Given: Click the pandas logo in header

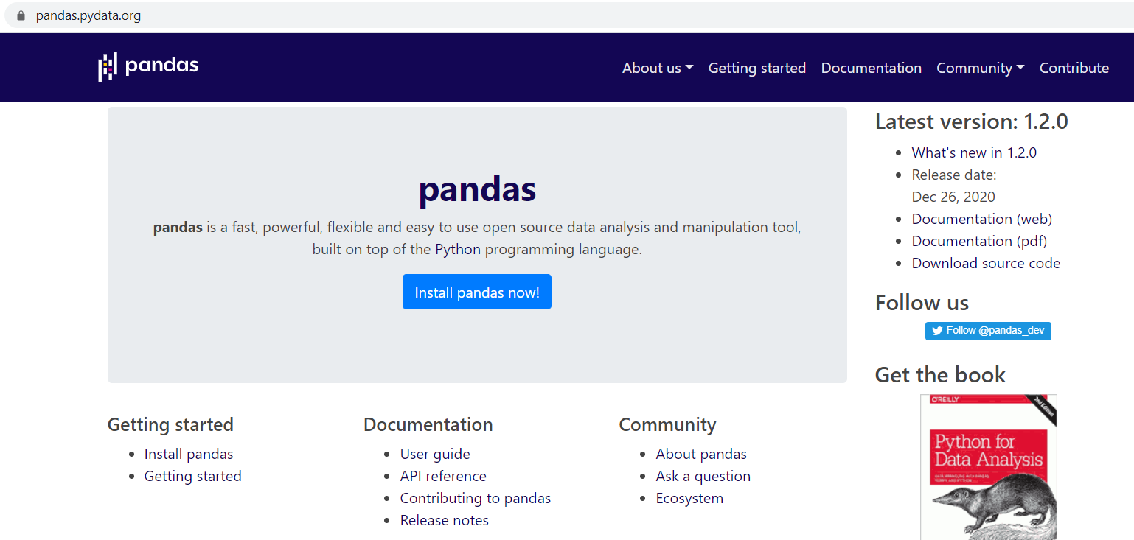Looking at the screenshot, I should point(148,67).
